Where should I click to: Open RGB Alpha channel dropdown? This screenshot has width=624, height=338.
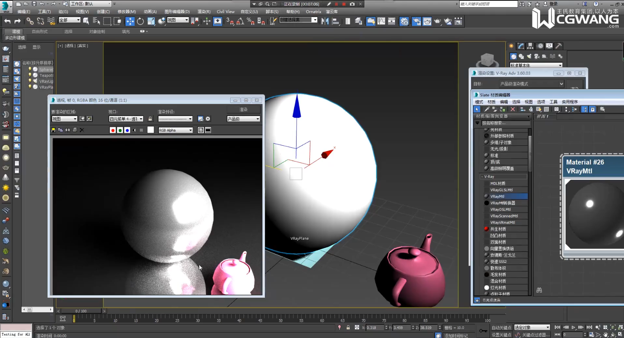[176, 130]
